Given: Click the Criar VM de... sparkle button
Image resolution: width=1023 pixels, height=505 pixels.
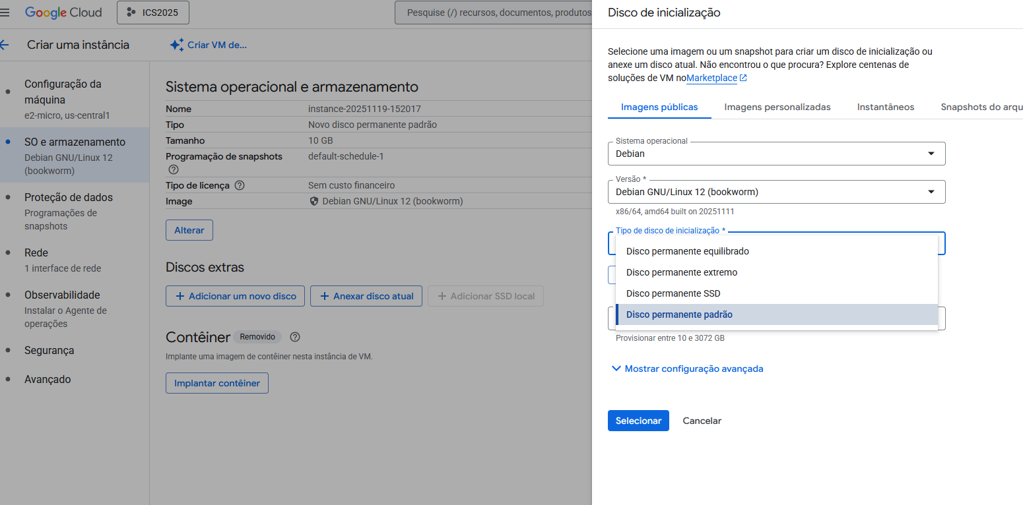Looking at the screenshot, I should [208, 45].
